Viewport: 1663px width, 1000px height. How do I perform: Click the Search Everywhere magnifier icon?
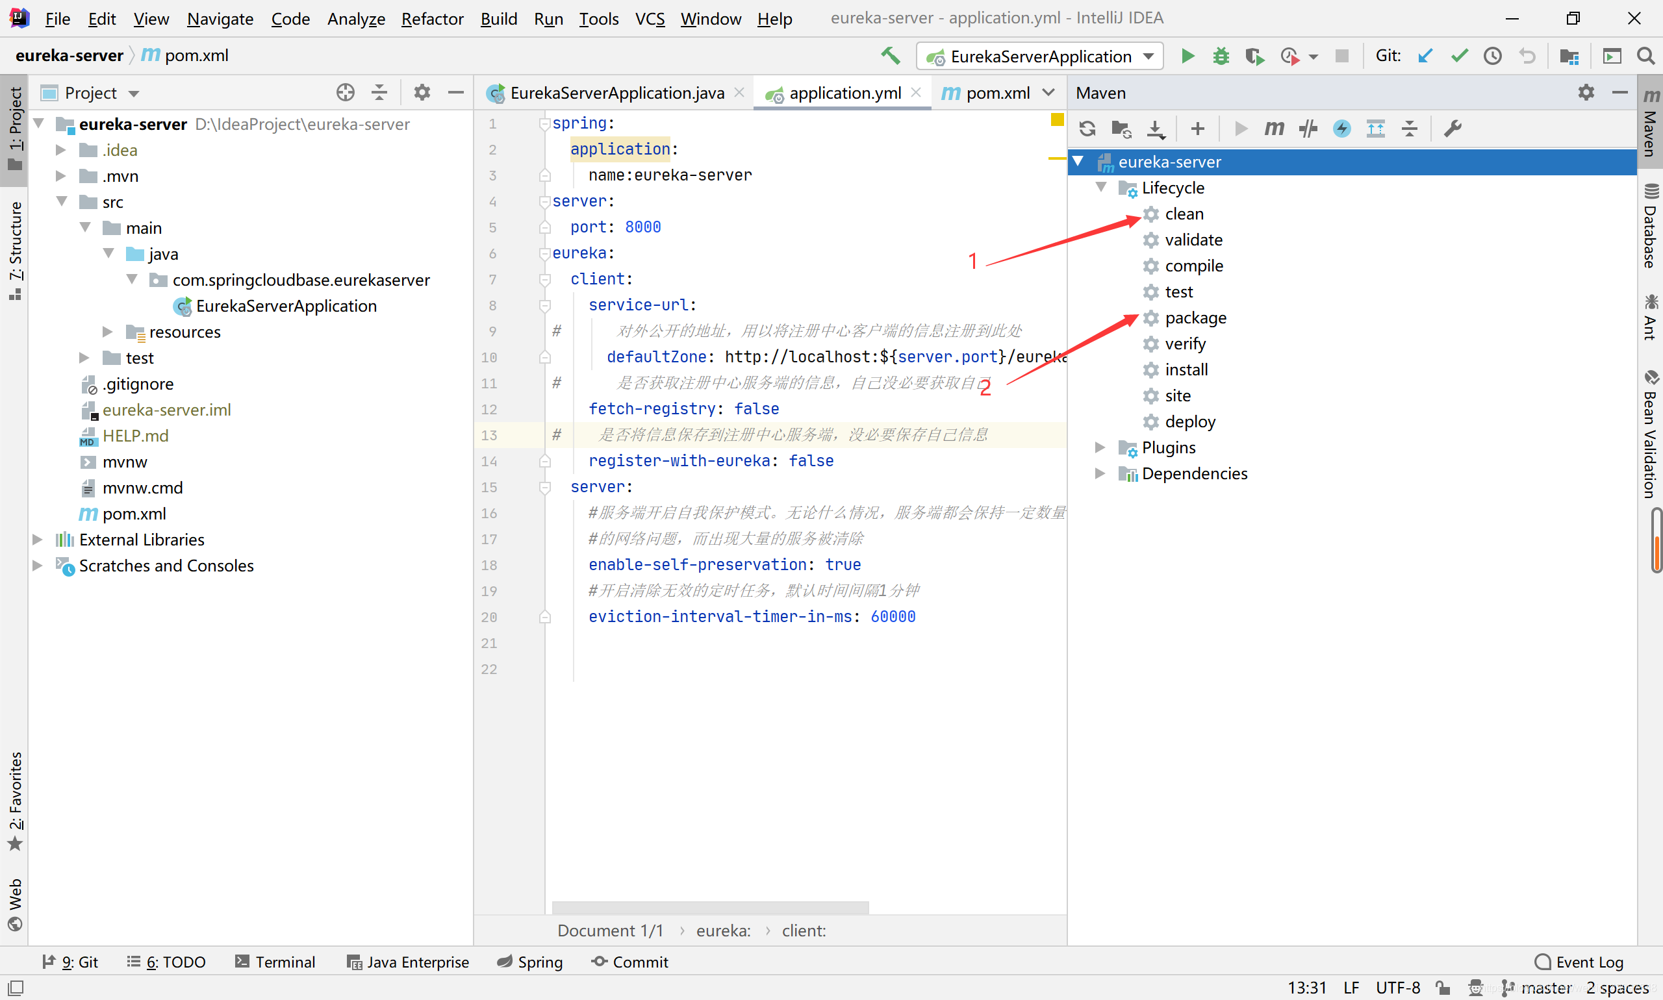coord(1645,56)
